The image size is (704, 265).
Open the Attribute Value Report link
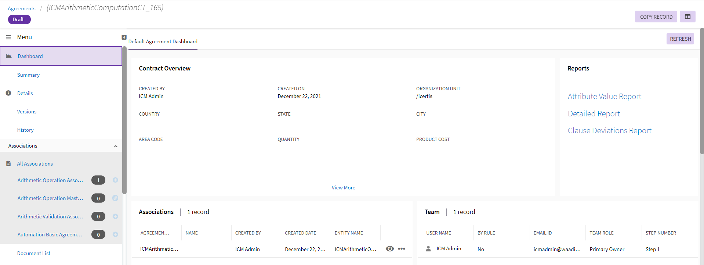tap(604, 97)
